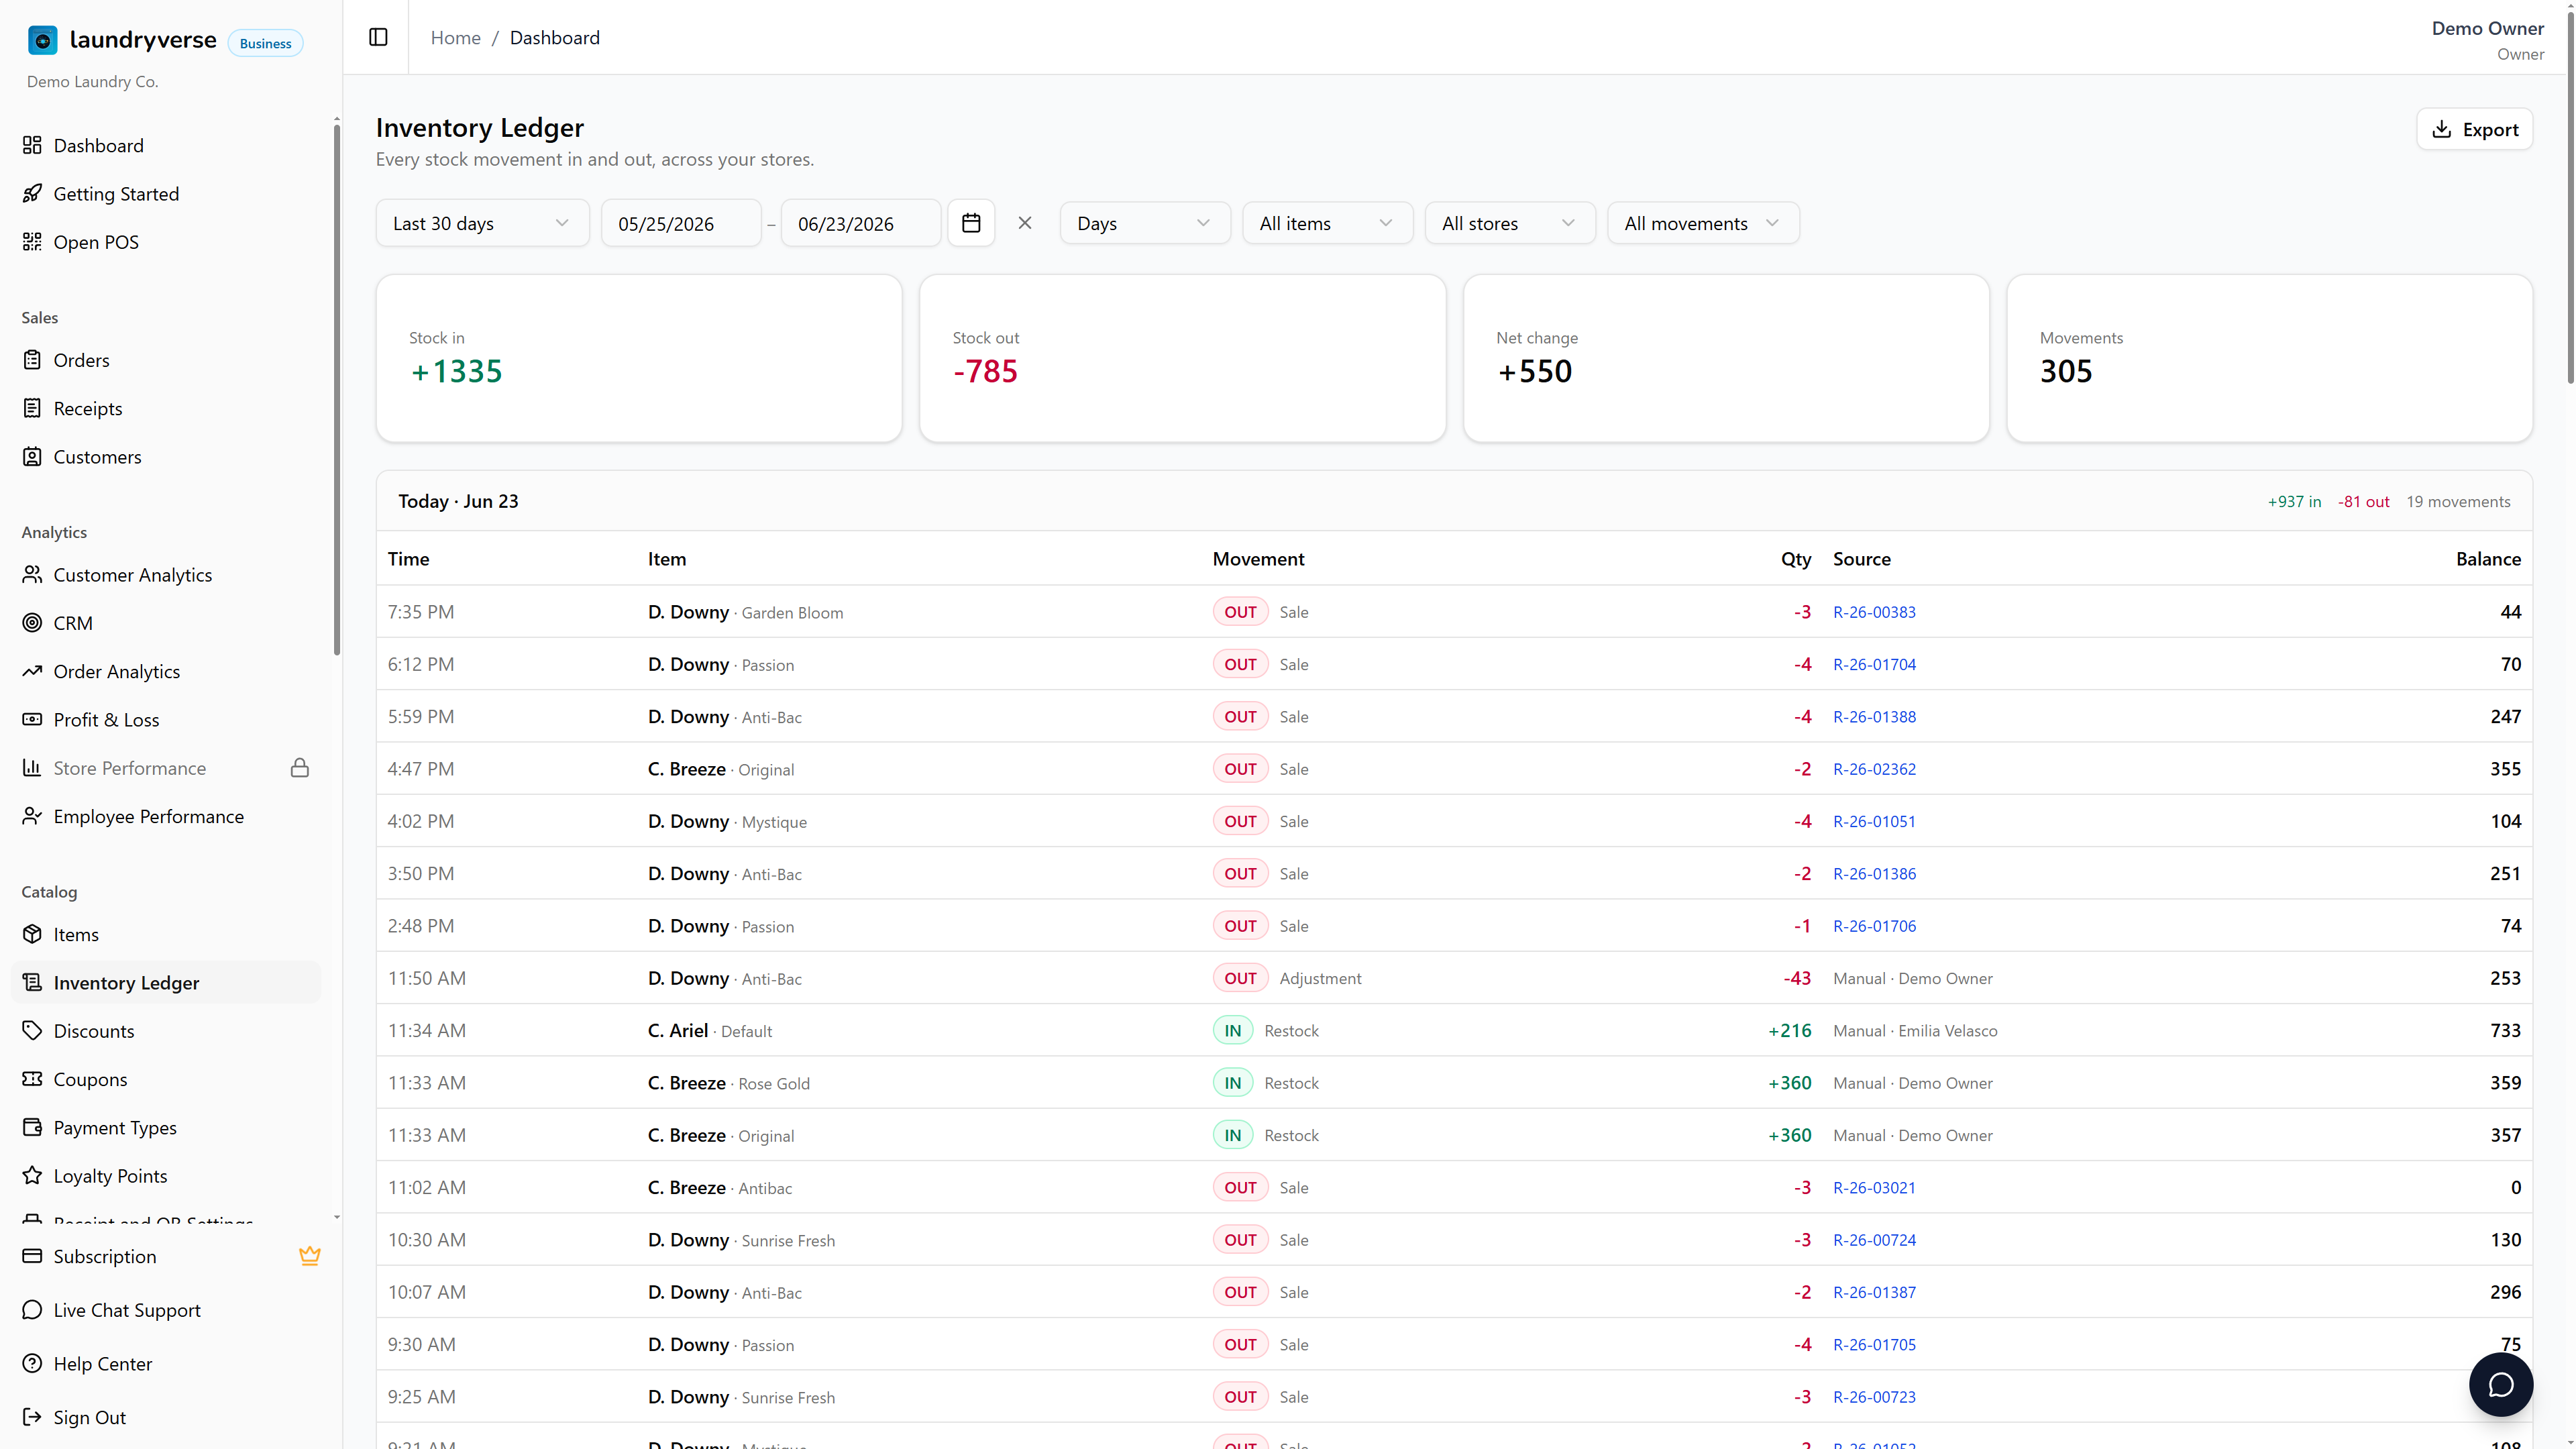The height and width of the screenshot is (1449, 2576).
Task: Open the Last 30 days range dropdown
Action: point(482,223)
